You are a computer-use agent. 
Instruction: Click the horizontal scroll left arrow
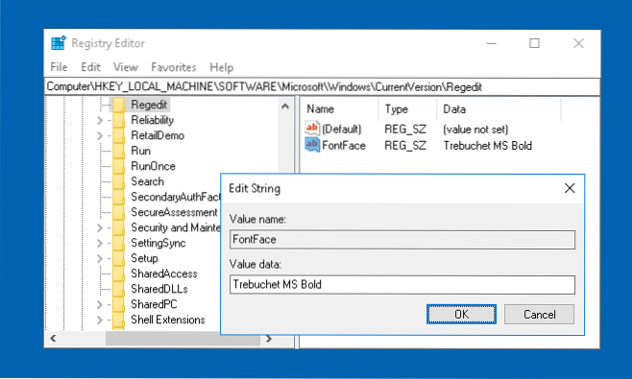pyautogui.click(x=53, y=339)
